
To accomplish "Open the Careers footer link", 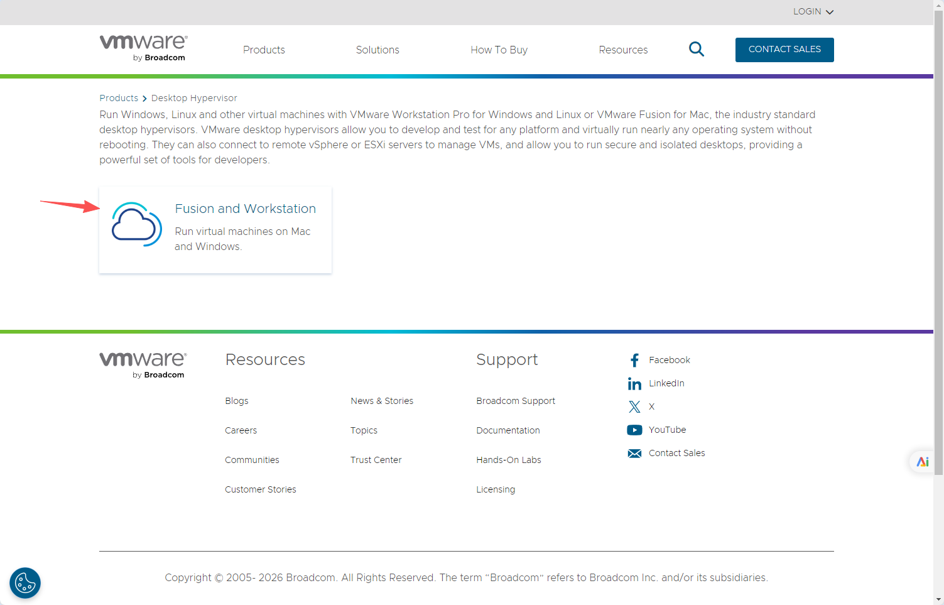I will [241, 430].
